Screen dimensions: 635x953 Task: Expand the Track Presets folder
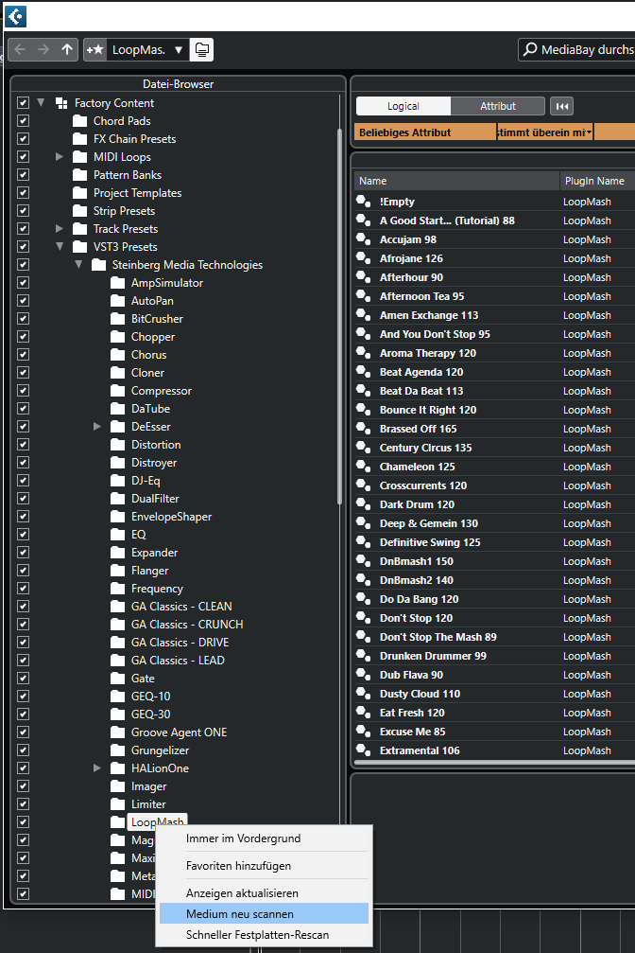point(60,228)
